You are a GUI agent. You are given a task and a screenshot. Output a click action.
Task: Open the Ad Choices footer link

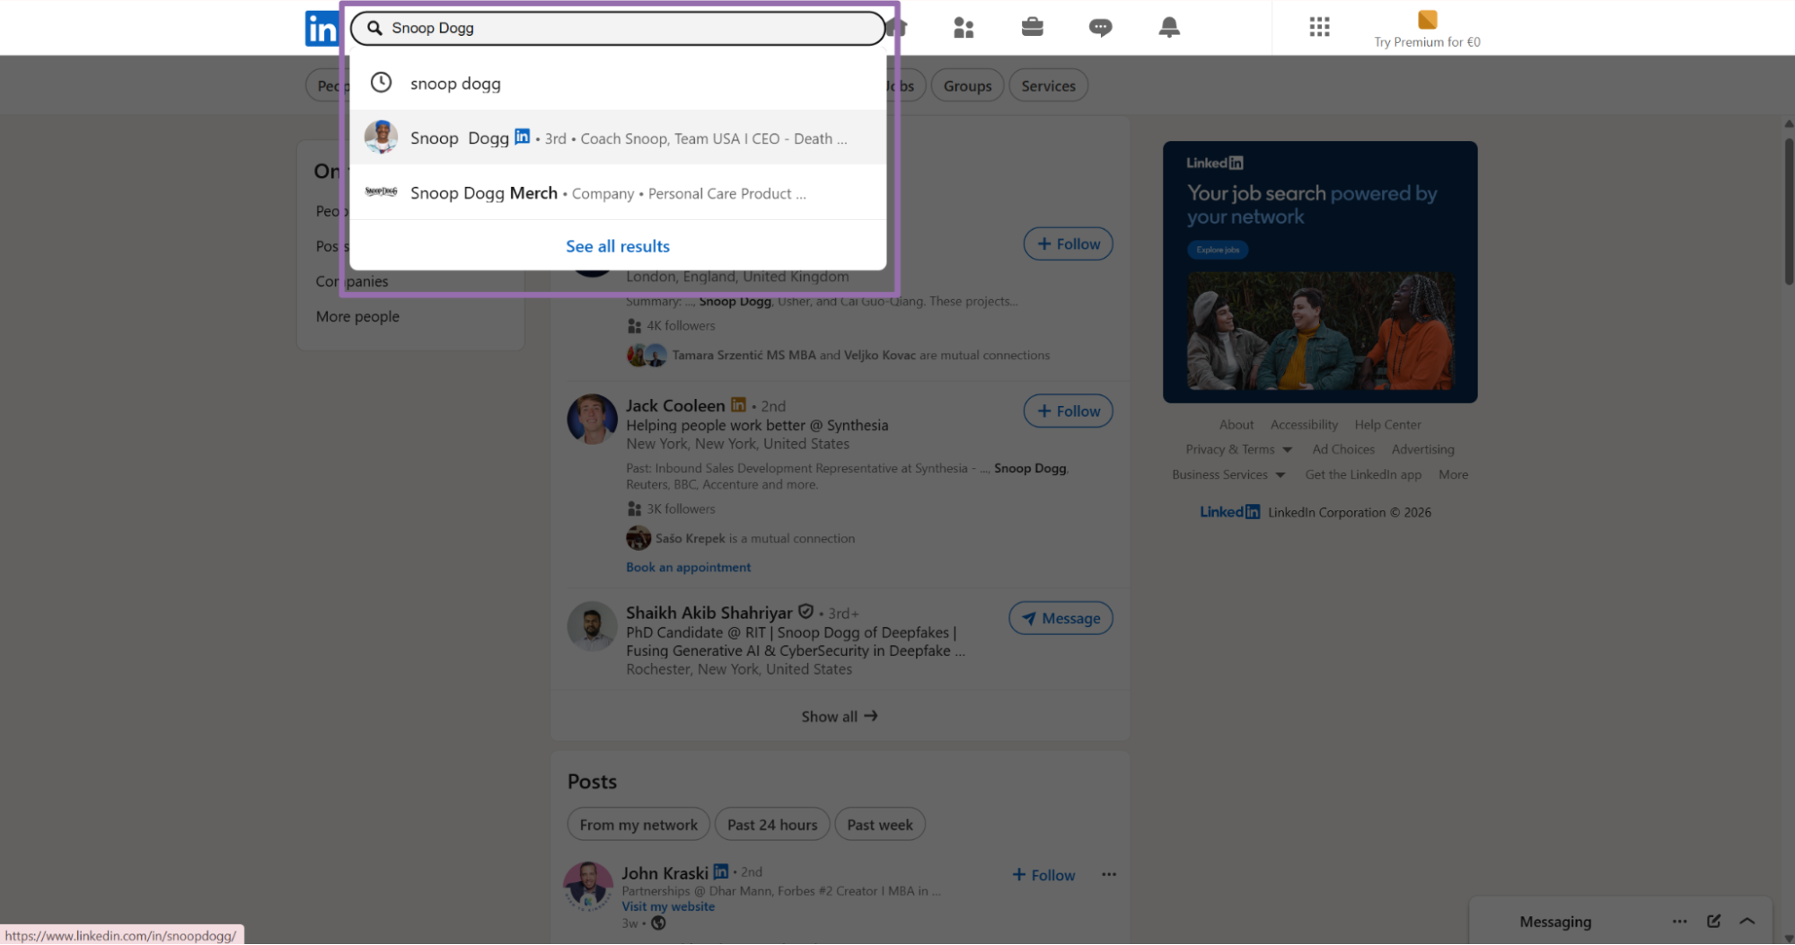[x=1343, y=449]
